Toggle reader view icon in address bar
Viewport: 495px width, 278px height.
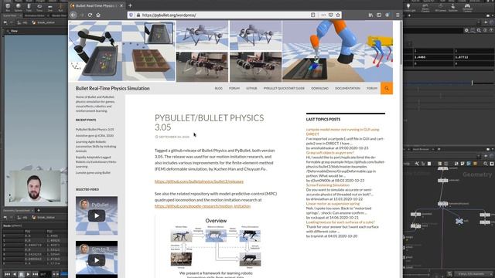click(x=312, y=15)
